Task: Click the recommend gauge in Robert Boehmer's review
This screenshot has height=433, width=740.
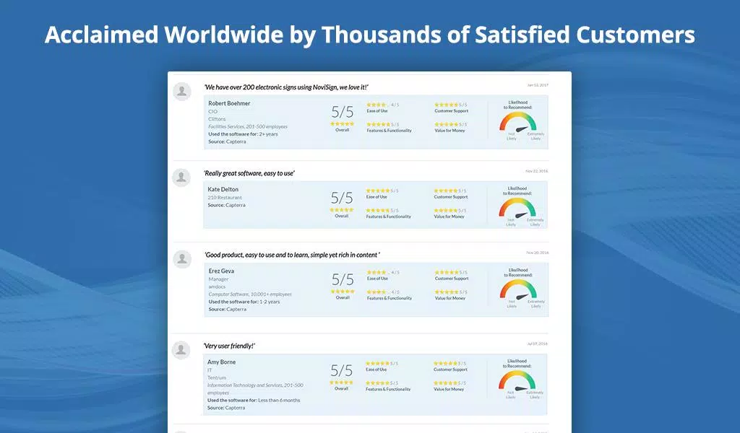Action: 518,123
